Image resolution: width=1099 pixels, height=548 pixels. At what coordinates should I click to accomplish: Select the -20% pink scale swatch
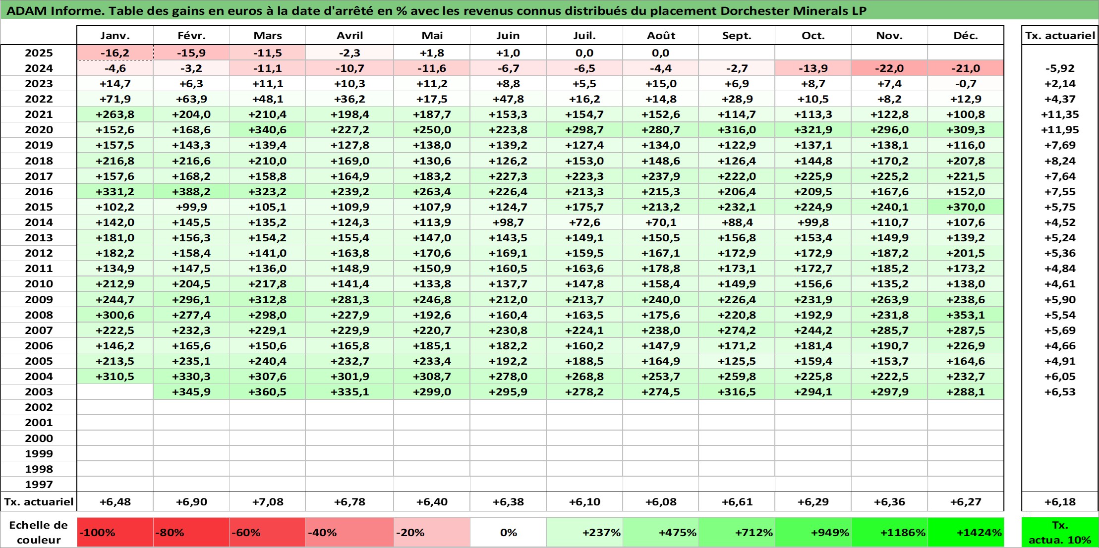[x=432, y=532]
